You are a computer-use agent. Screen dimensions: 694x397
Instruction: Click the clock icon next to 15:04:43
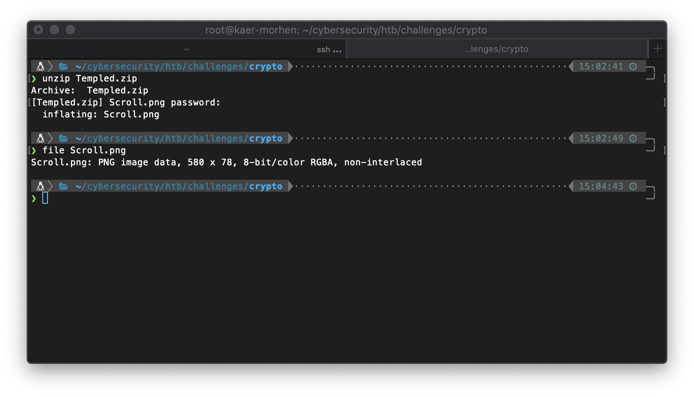(x=633, y=186)
